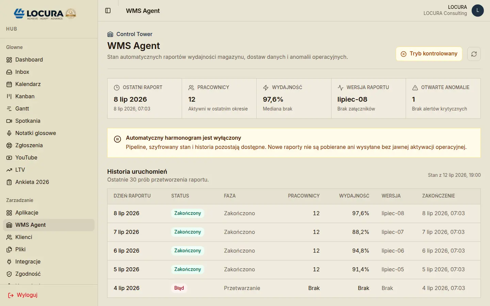Click the Wydajność column header

(354, 196)
